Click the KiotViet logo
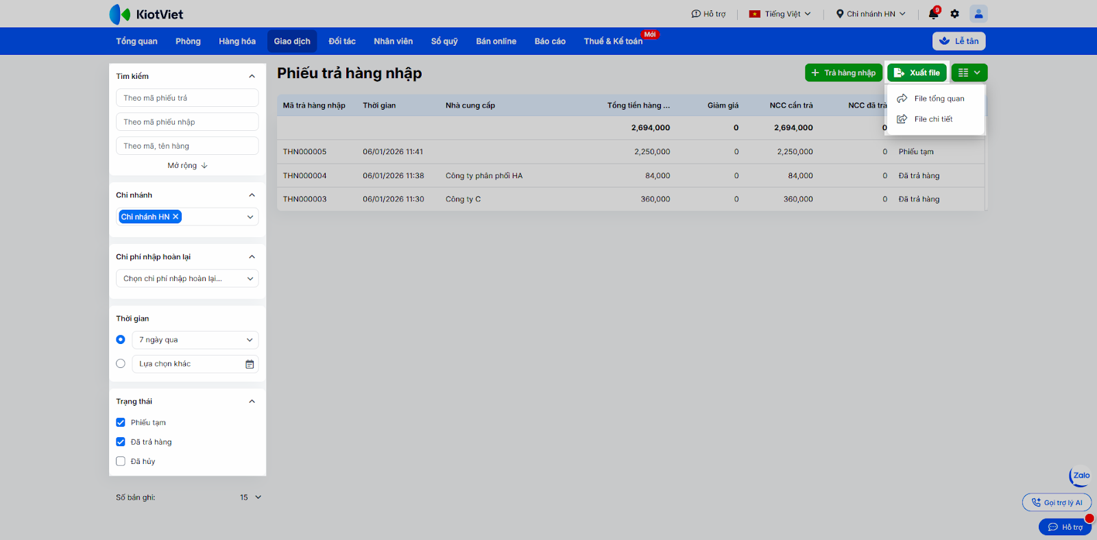The height and width of the screenshot is (540, 1097). (x=146, y=14)
